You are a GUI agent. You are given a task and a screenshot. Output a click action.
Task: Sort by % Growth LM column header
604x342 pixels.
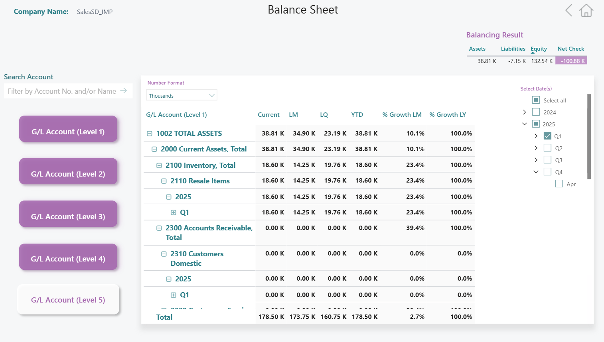coord(402,115)
